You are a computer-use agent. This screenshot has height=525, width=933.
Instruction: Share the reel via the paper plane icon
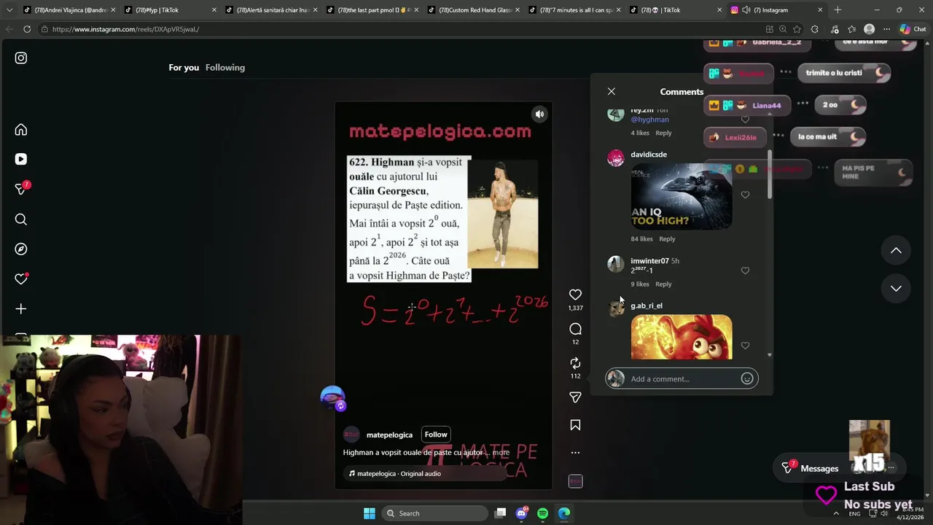coord(575,397)
